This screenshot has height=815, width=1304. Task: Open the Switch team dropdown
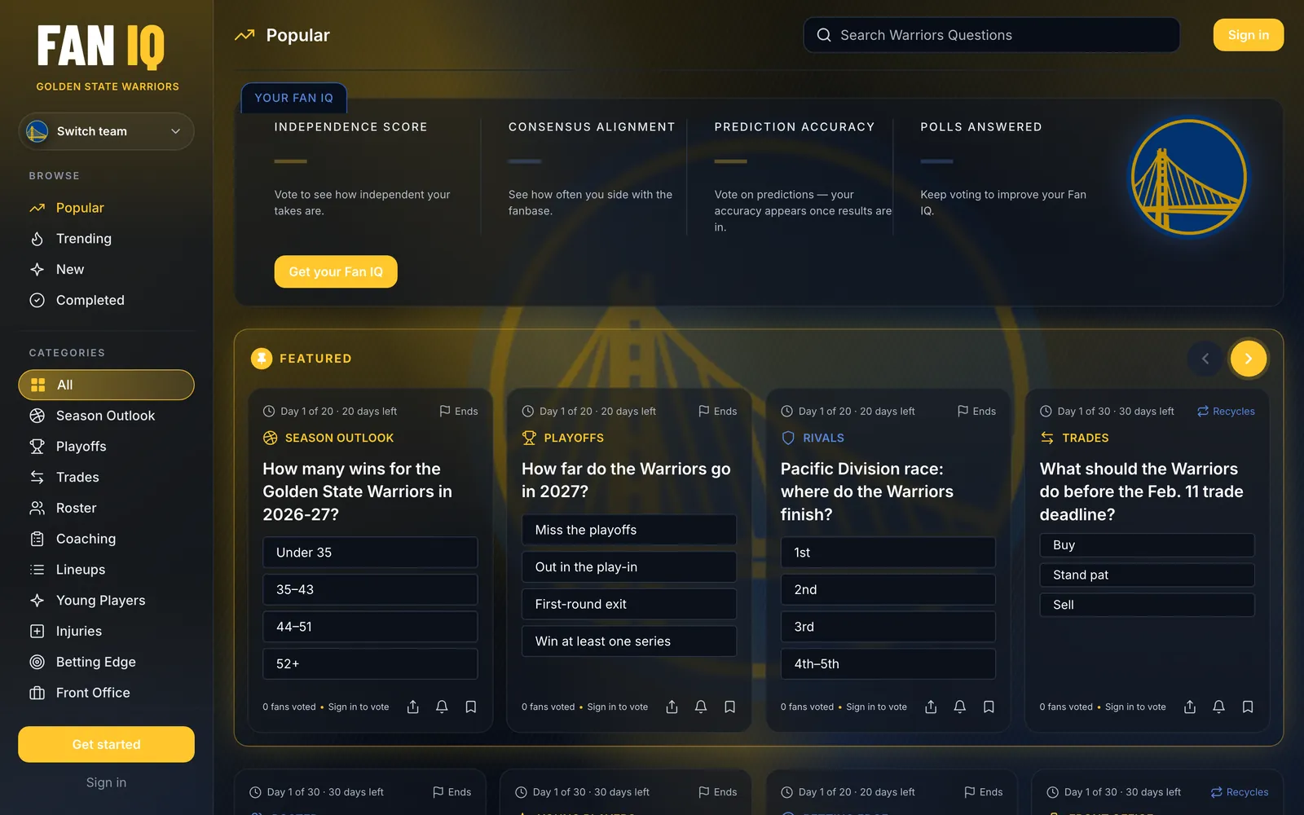106,131
